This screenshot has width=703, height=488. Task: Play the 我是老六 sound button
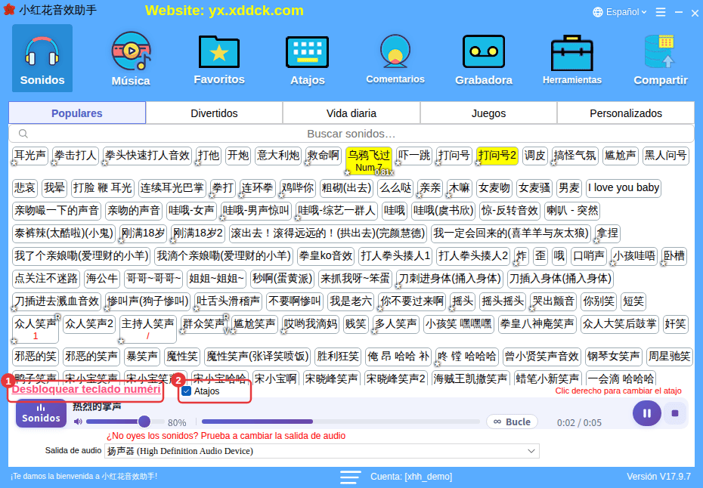click(x=351, y=301)
